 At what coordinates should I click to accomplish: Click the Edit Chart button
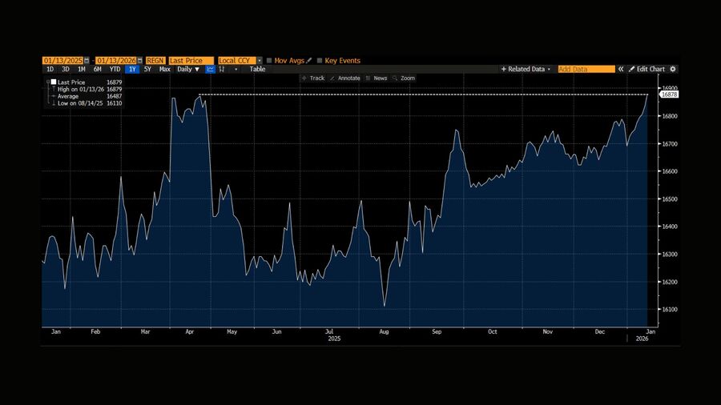pyautogui.click(x=646, y=70)
